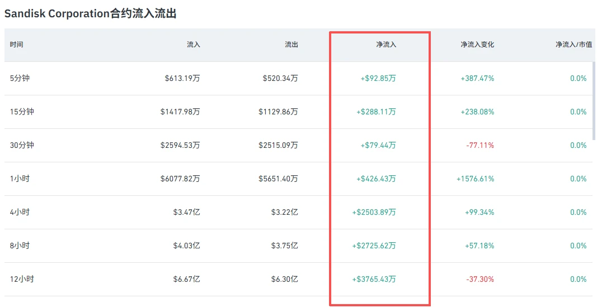Select the 8小时 row label
Viewport: 597px width, 308px height.
[x=20, y=246]
